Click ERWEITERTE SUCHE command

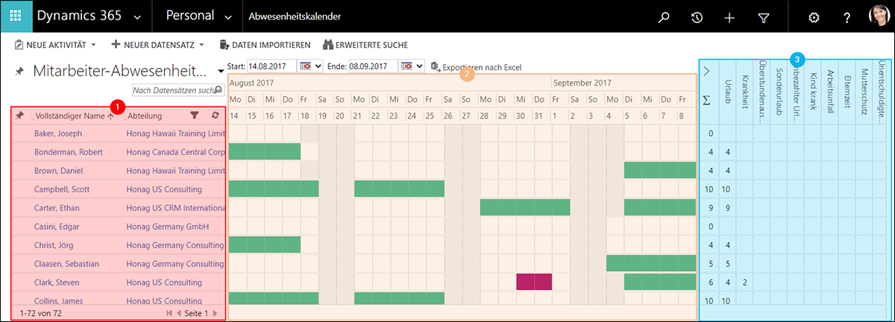pyautogui.click(x=366, y=45)
